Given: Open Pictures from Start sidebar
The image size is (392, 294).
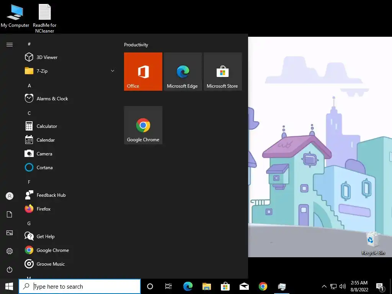Looking at the screenshot, I should [x=10, y=233].
